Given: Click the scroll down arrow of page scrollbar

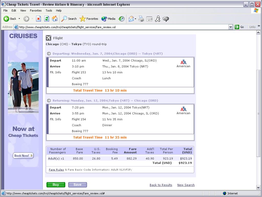Looking at the screenshot, I should 258,188.
